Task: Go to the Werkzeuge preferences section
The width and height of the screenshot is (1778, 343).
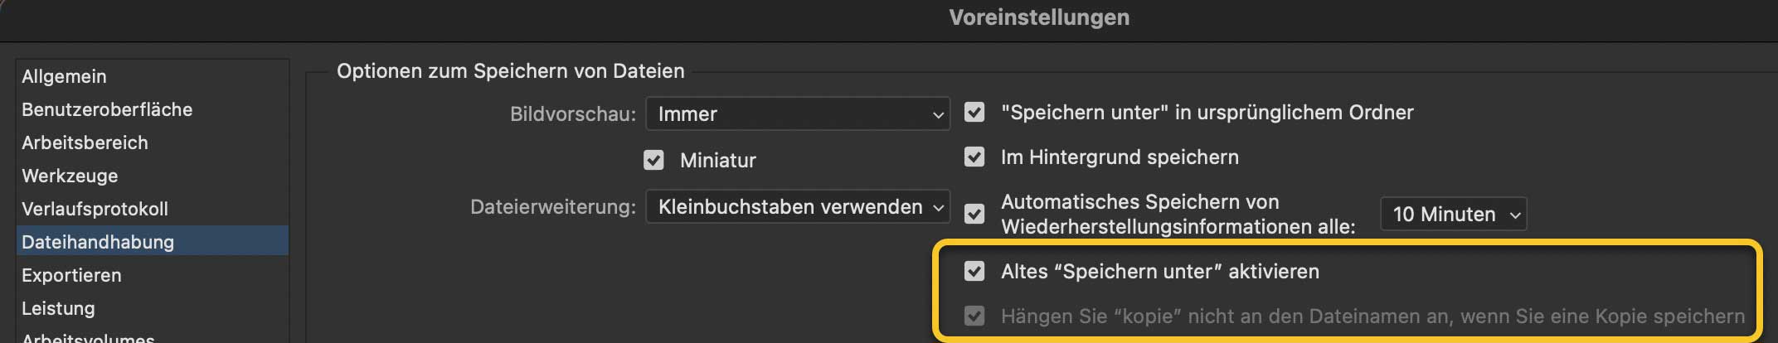Action: point(70,176)
